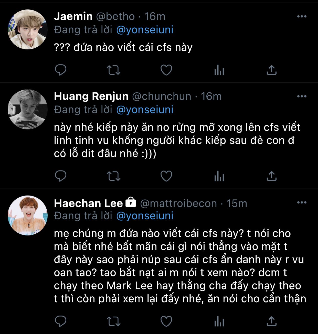Open Huang Renjun's profile name
318x334 pixels.
pyautogui.click(x=91, y=96)
